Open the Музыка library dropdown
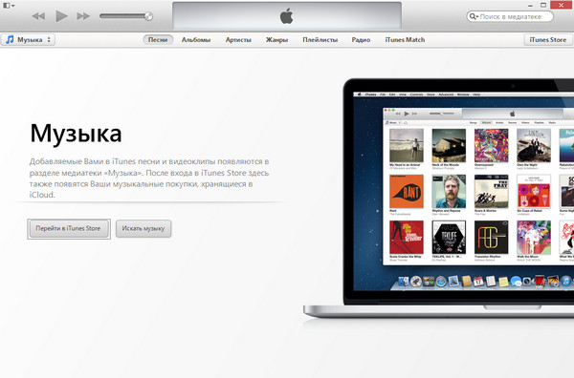Viewport: 574px width, 378px height. coord(28,40)
